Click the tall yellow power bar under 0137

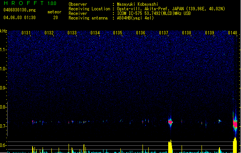coord(170,146)
